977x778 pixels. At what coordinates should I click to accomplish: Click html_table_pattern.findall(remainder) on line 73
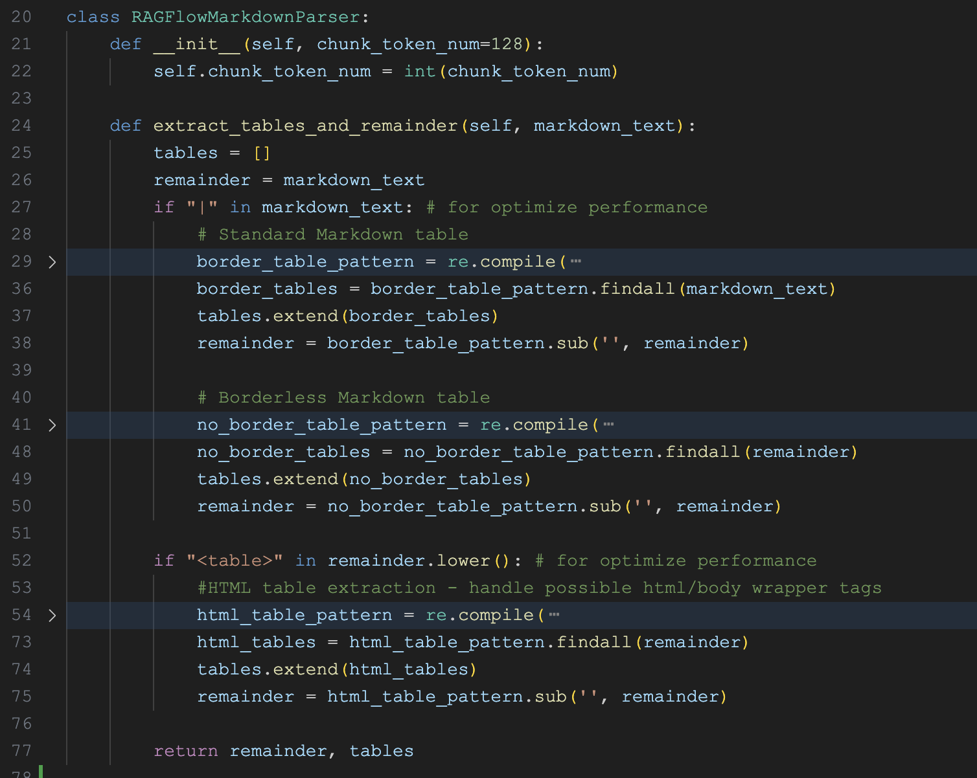(x=549, y=642)
